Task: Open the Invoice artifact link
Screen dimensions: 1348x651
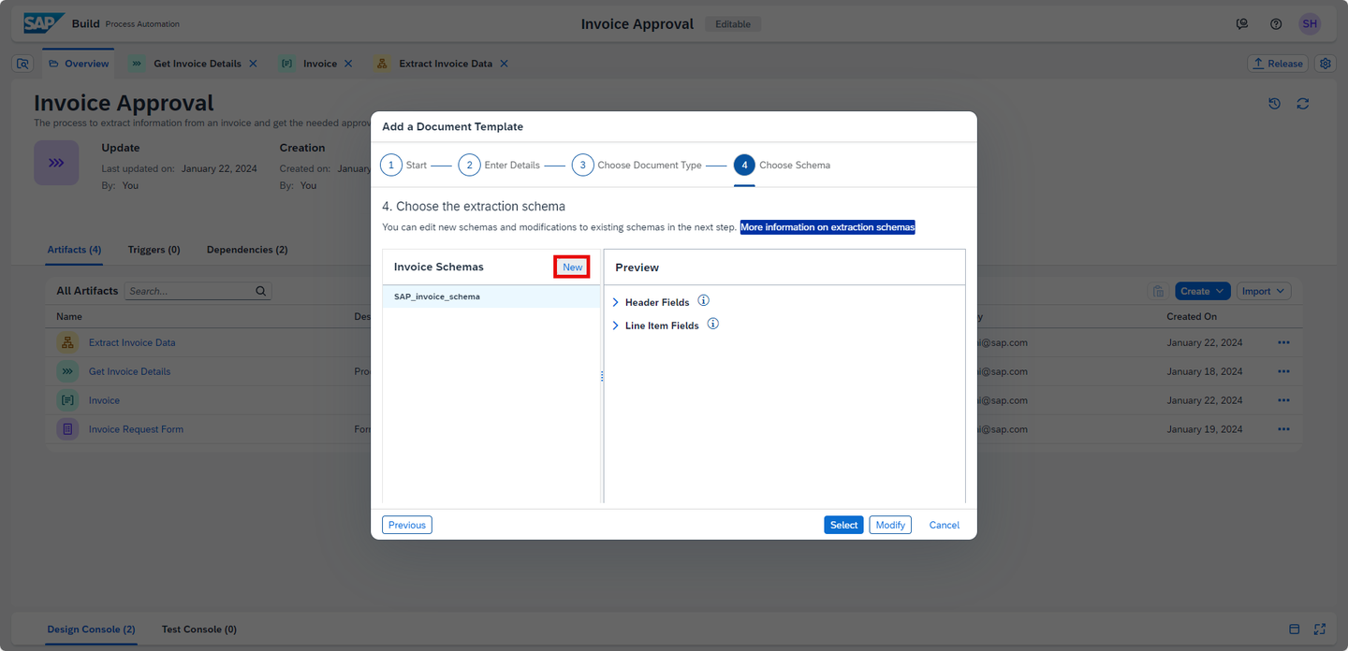Action: (x=104, y=400)
